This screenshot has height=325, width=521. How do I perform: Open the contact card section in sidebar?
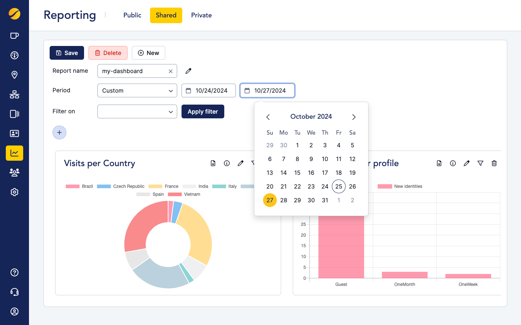pyautogui.click(x=14, y=133)
